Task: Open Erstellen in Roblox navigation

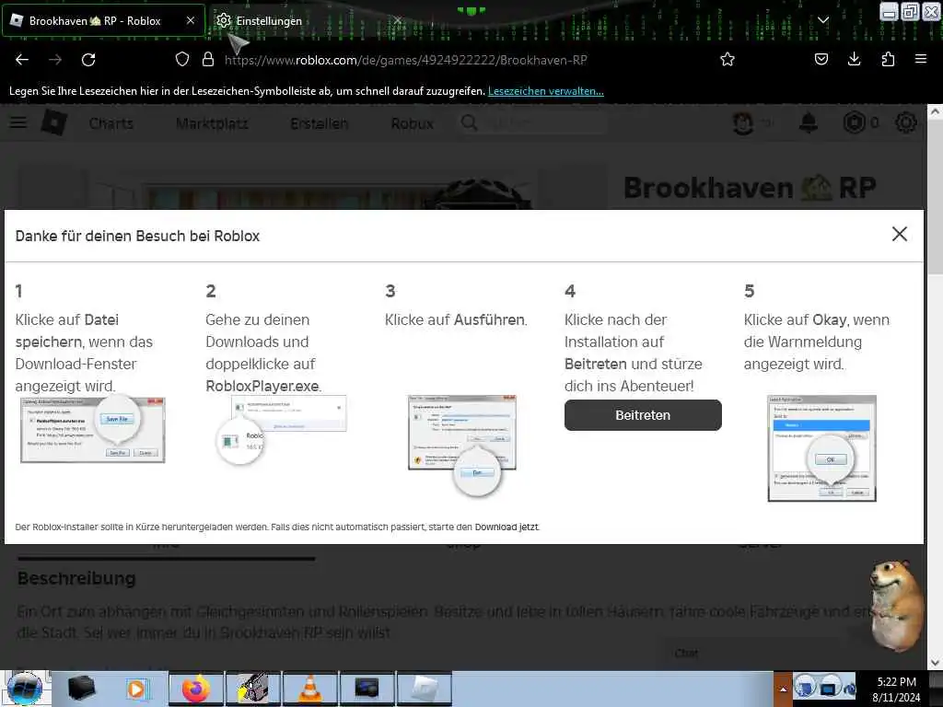Action: (x=319, y=123)
